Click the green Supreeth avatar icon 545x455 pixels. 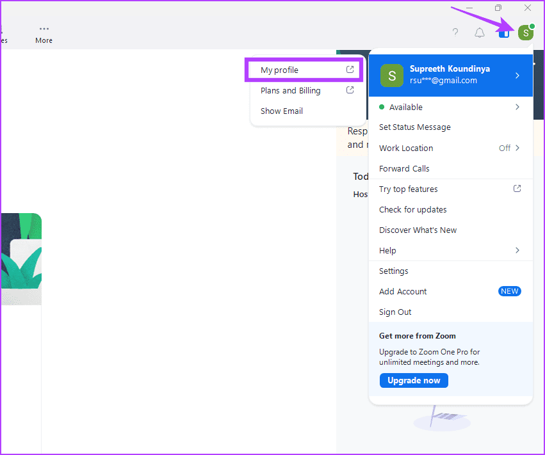click(x=525, y=32)
